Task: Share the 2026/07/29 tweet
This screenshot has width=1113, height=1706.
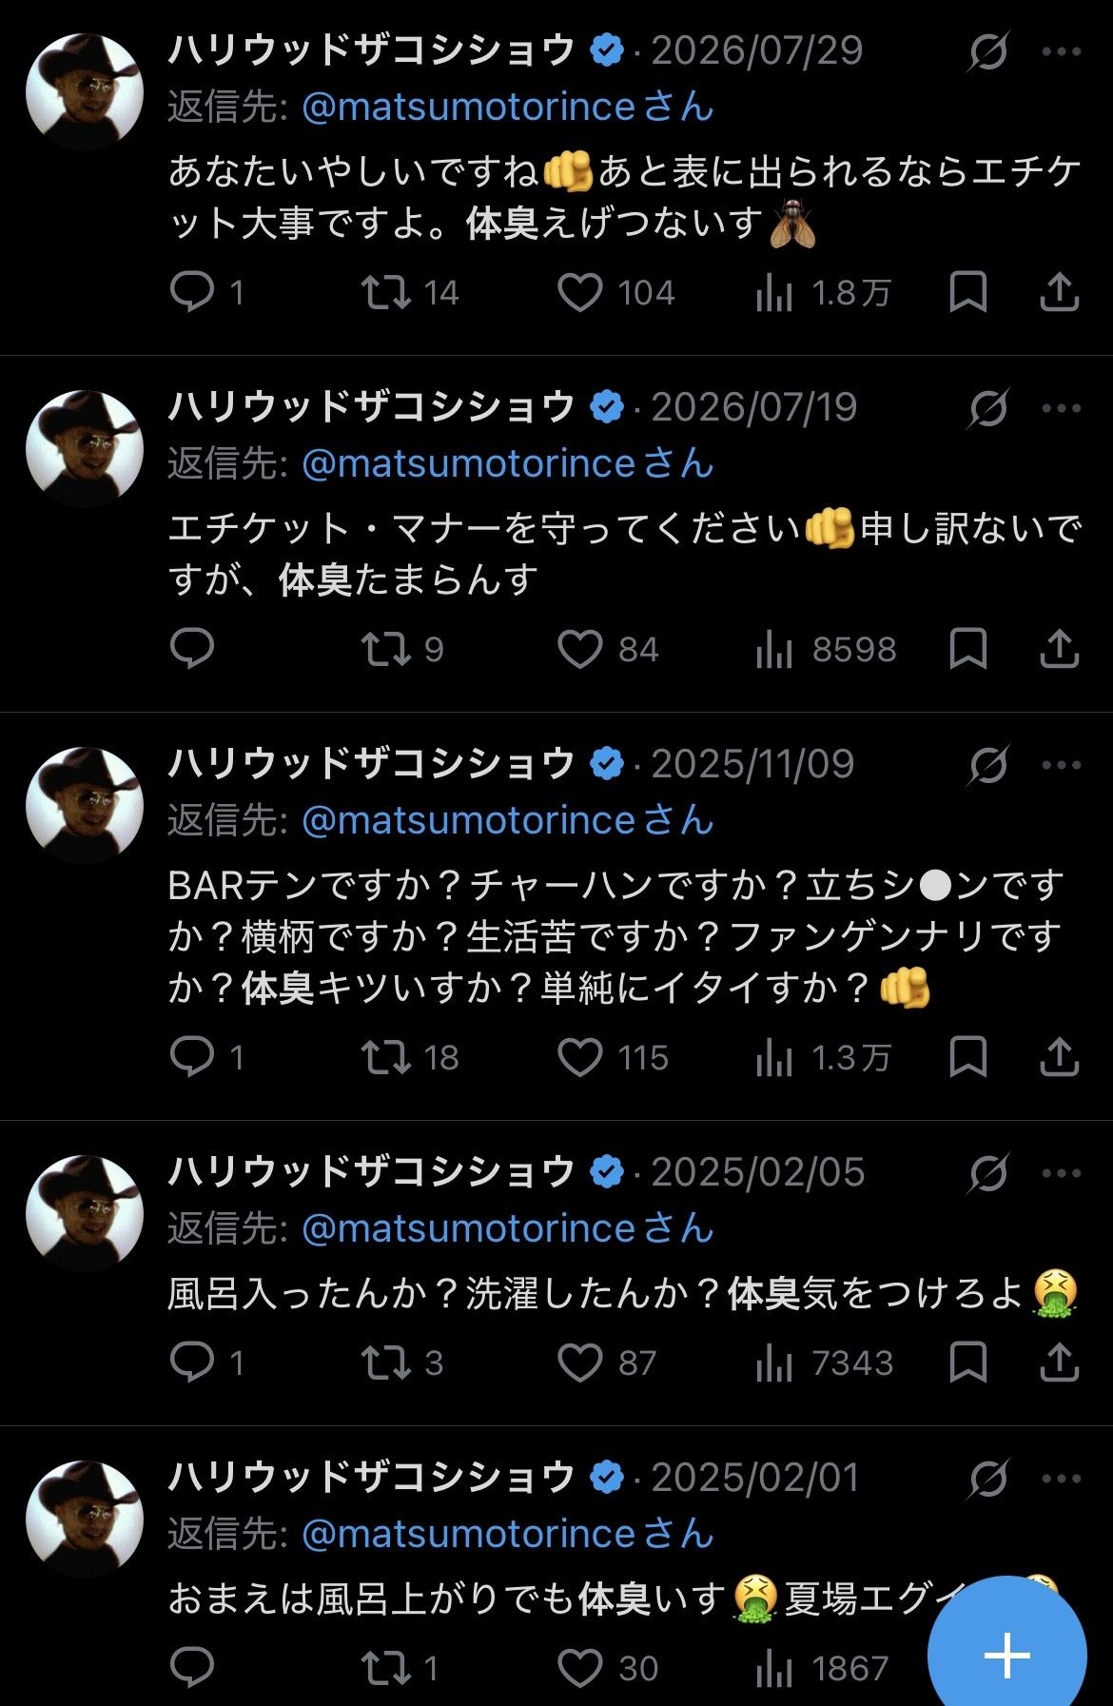Action: click(1059, 292)
